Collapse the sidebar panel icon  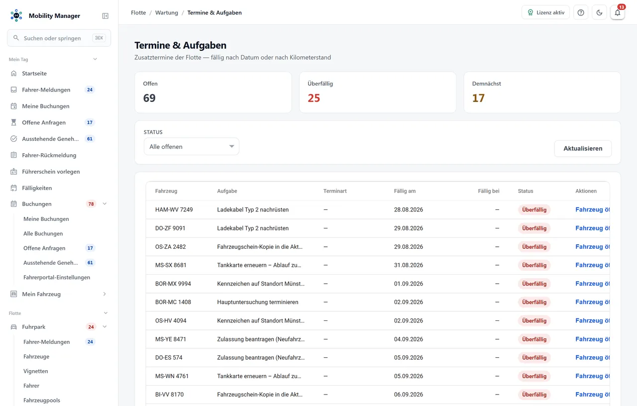[x=105, y=16]
